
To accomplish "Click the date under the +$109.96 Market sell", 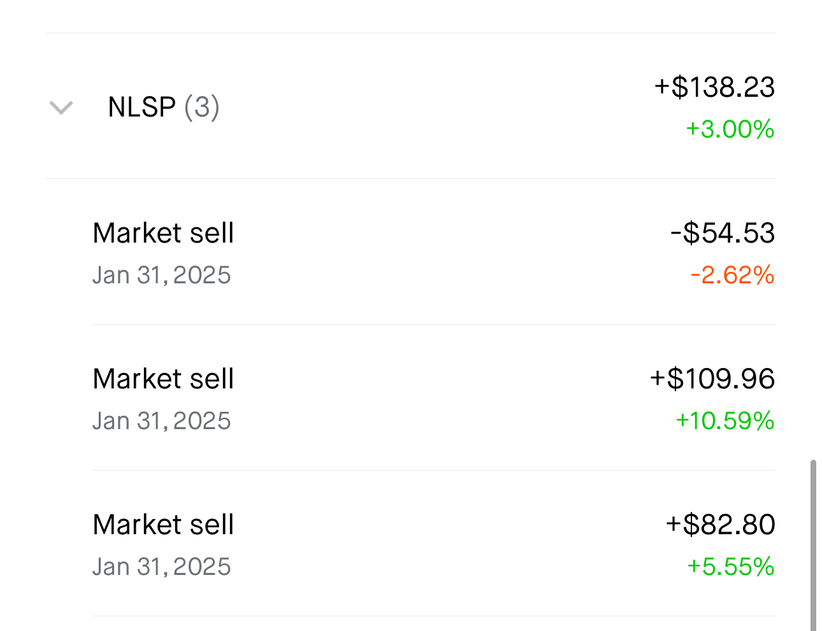I will point(161,421).
